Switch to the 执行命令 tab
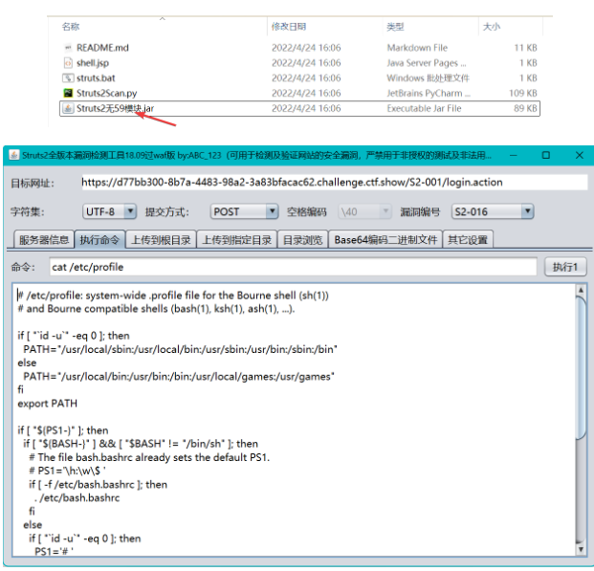Viewport: 594px width, 571px height. tap(99, 240)
